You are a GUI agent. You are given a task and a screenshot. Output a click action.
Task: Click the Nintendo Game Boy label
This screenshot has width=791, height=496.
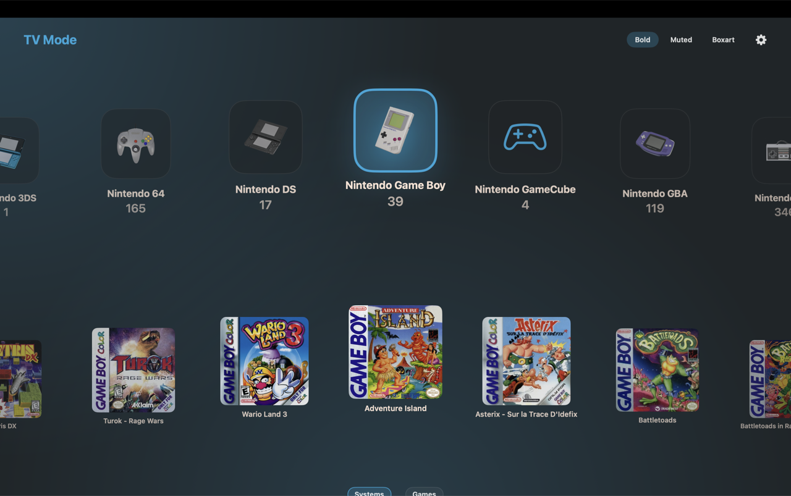click(395, 185)
